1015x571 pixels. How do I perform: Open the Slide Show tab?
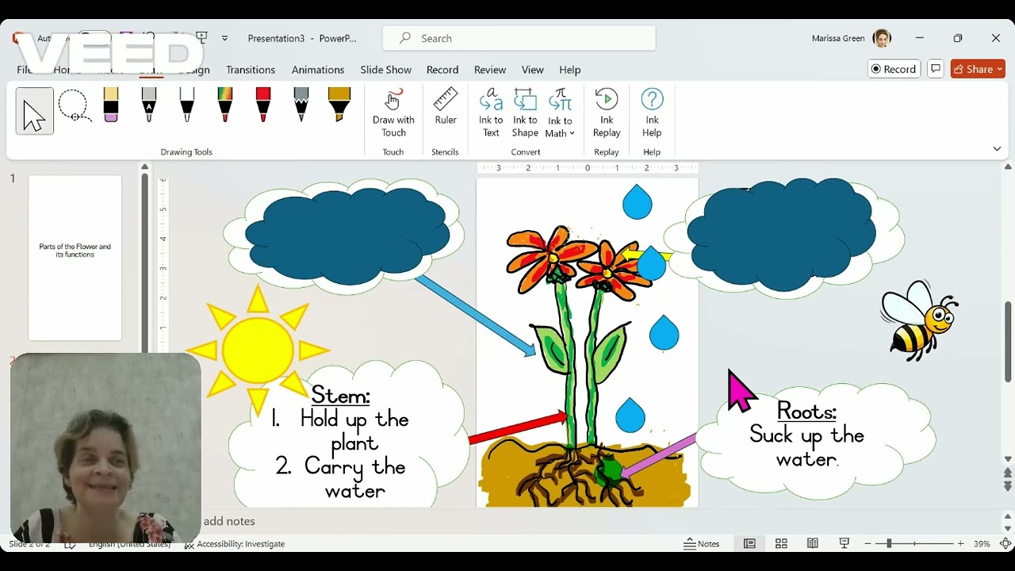click(x=386, y=70)
